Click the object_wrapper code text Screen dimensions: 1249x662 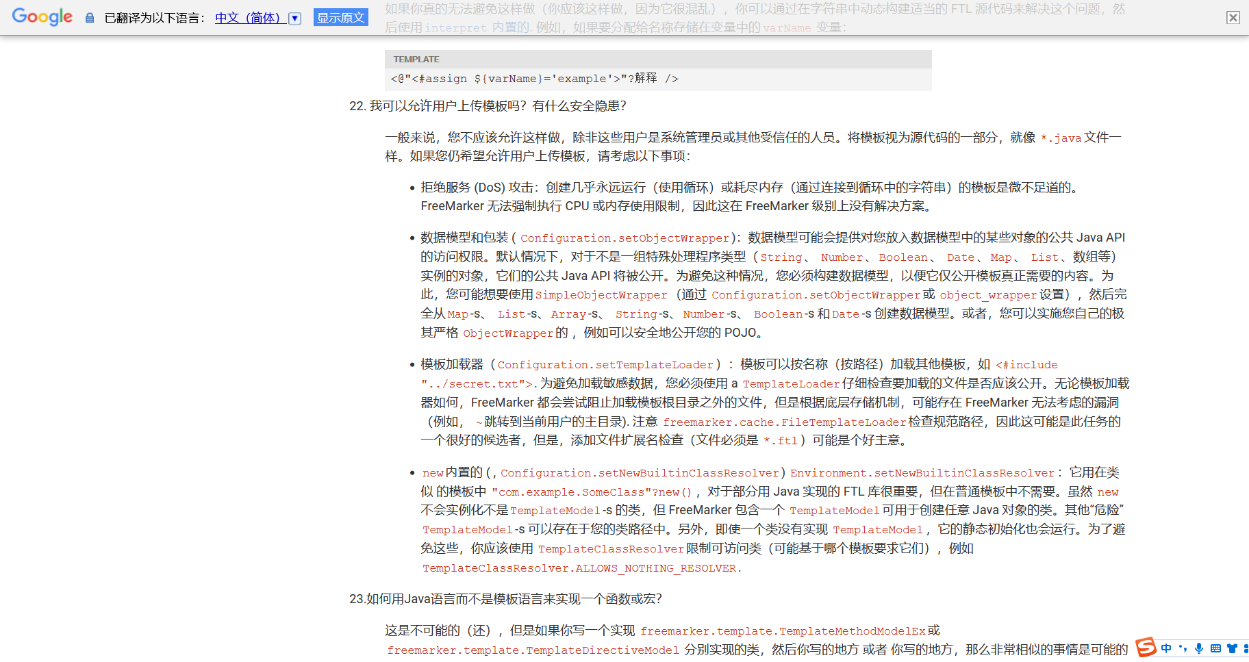point(988,295)
